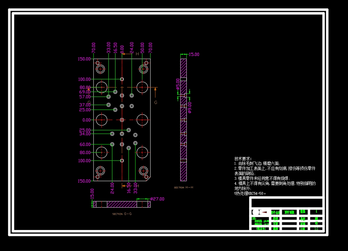Select the center circular hole of the plate
Image resolution: width=348 pixels, height=251 pixels.
click(122, 119)
